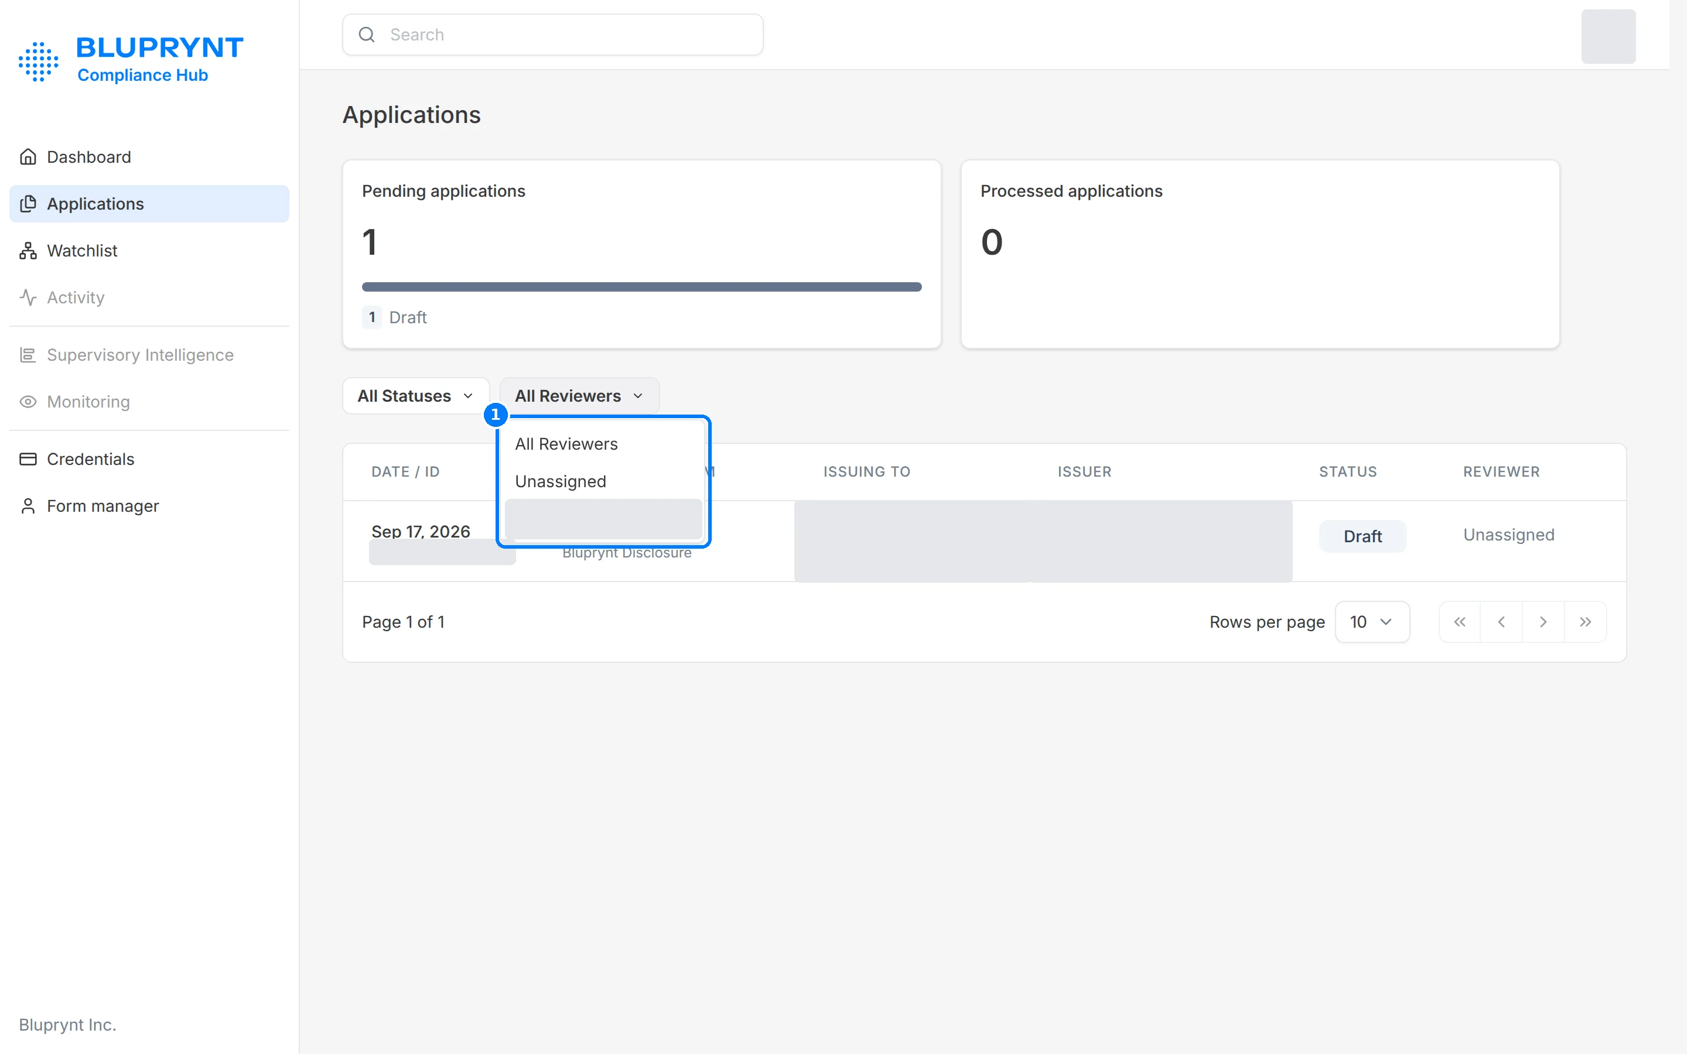Click the STATUS column header

coord(1347,472)
